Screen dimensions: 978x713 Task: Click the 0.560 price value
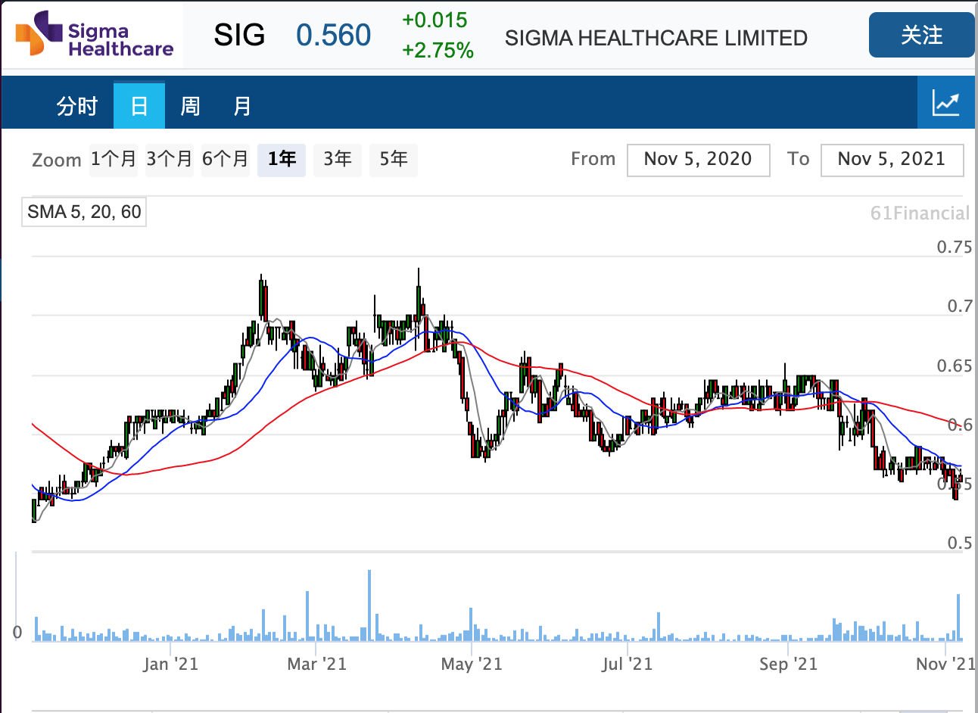coord(333,36)
